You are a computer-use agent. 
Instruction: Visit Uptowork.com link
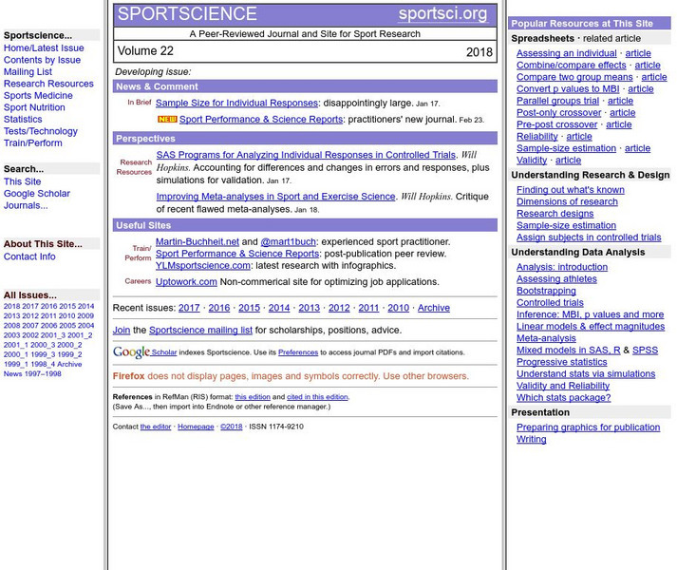tap(186, 282)
